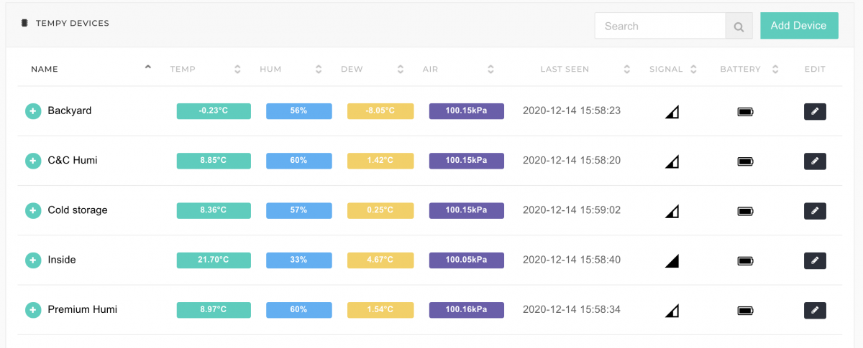Click the Inside row full signal icon
Screen dimensions: 863x348
tap(672, 260)
